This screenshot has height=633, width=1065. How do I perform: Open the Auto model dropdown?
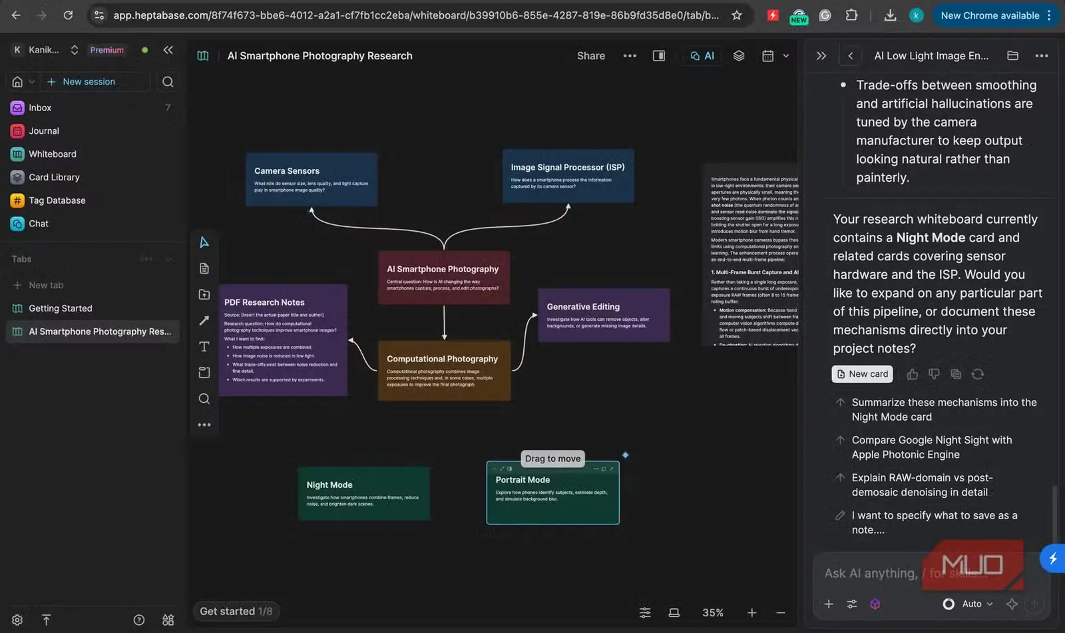[968, 604]
